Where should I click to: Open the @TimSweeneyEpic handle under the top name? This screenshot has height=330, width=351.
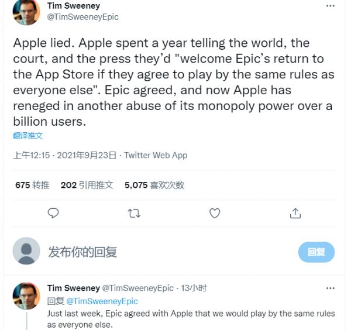[x=82, y=17]
